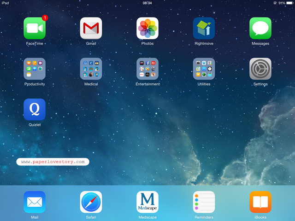Open the Utilities folder
The image size is (295, 221).
coord(204,69)
